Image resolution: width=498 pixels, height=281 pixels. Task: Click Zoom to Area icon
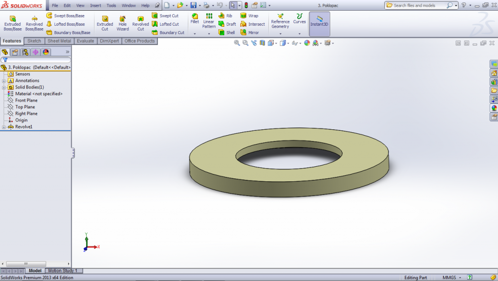coord(245,43)
